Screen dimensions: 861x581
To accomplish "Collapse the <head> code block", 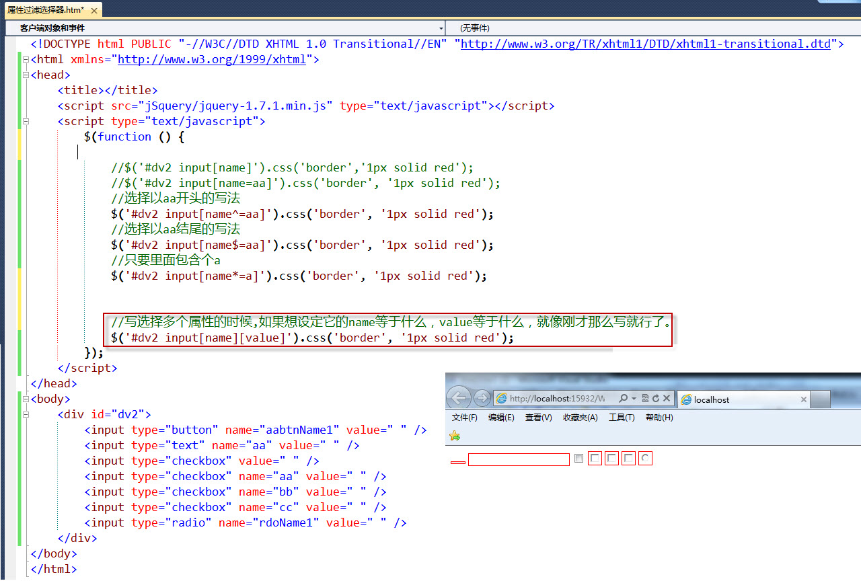I will point(26,75).
